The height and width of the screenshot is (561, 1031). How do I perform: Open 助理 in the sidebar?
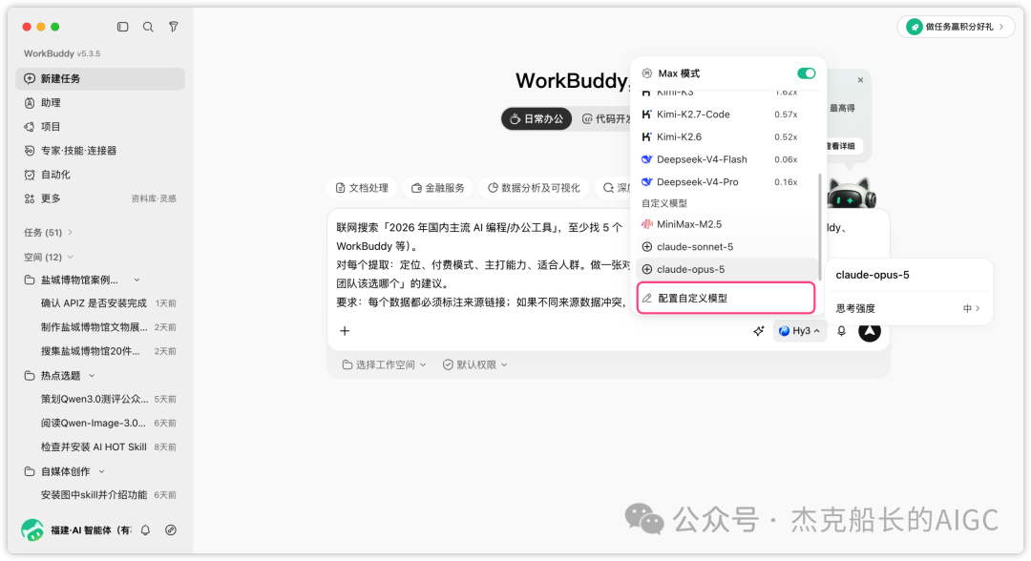(100, 103)
